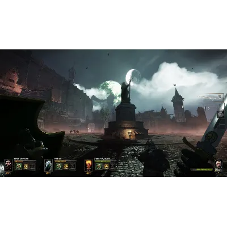Viewport: 227px width, 227px height.
Task: Click the yellow level badge under elf portrait
Action: pyautogui.click(x=48, y=173)
